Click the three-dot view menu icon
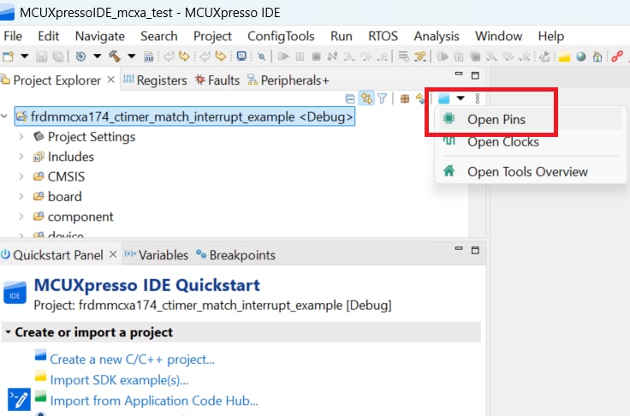Viewport: 630px width, 416px height. (x=478, y=98)
